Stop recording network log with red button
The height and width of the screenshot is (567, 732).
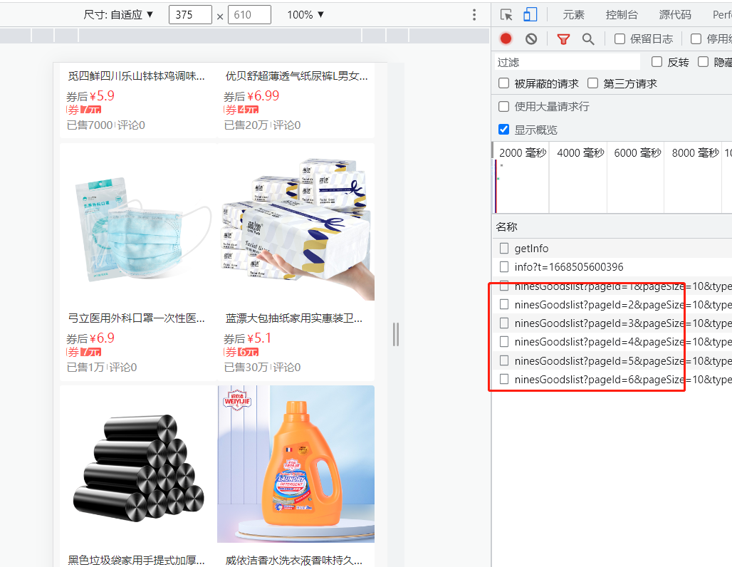(506, 38)
